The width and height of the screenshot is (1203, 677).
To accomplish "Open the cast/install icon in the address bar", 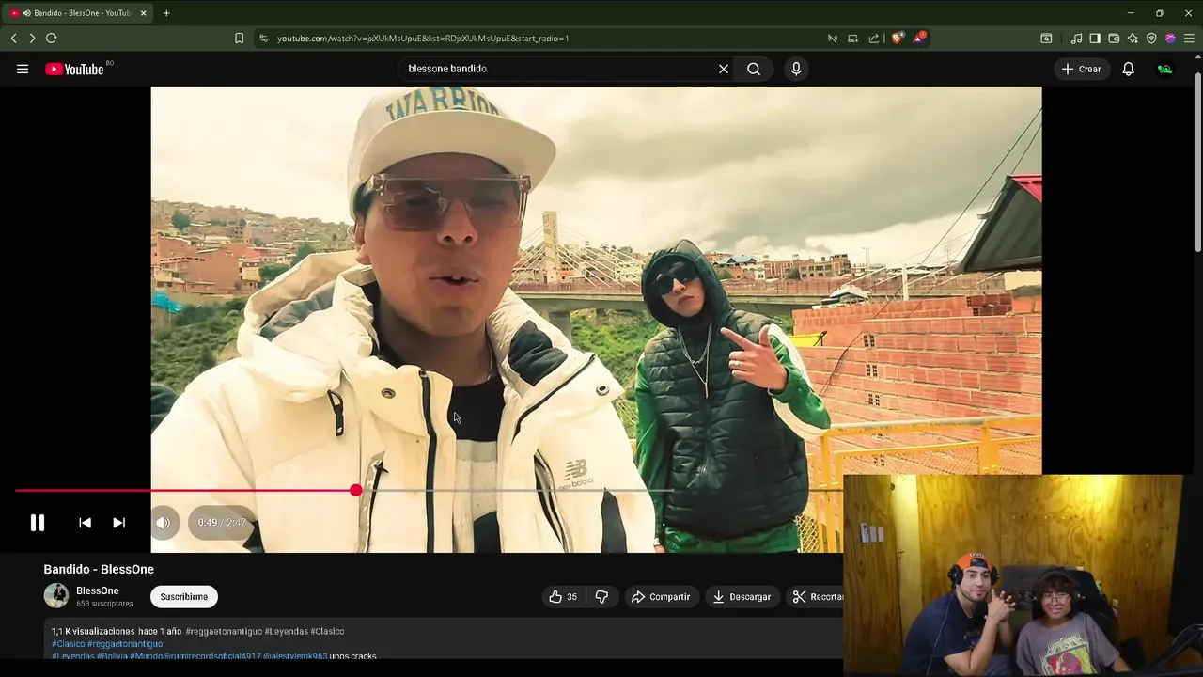I will pyautogui.click(x=853, y=39).
